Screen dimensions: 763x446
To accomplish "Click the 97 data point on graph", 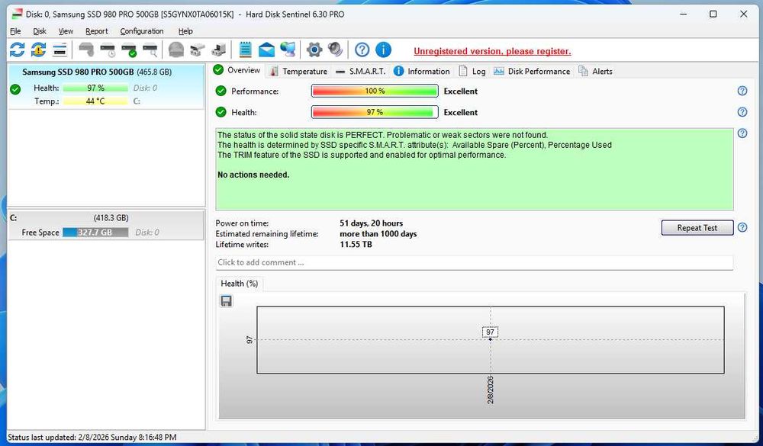I will 490,339.
